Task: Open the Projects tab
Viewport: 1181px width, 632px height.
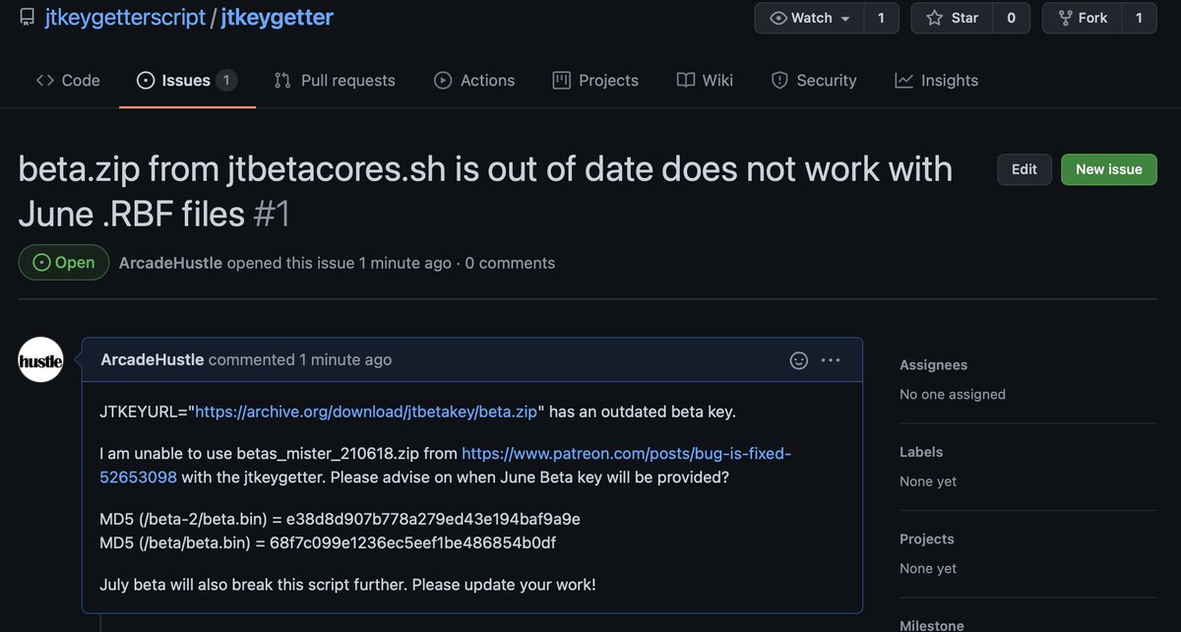Action: tap(595, 81)
